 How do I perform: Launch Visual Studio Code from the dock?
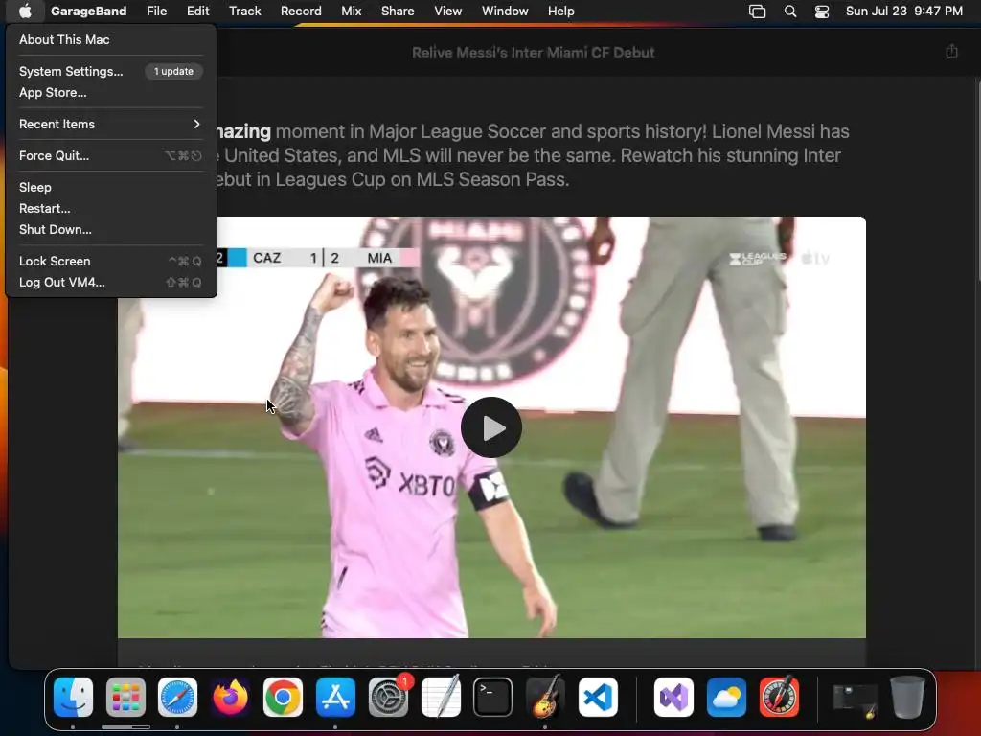click(598, 697)
